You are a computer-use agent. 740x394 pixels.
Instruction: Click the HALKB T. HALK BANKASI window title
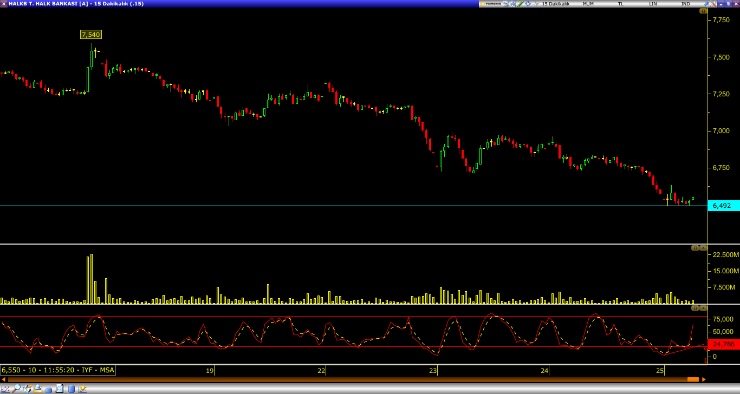click(x=76, y=4)
